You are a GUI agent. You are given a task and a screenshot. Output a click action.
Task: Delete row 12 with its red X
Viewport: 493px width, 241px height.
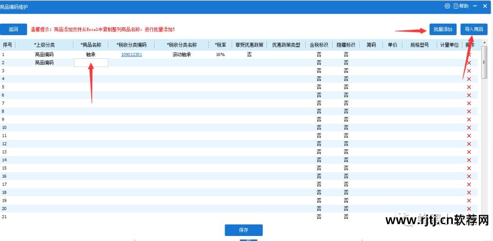[x=469, y=144]
